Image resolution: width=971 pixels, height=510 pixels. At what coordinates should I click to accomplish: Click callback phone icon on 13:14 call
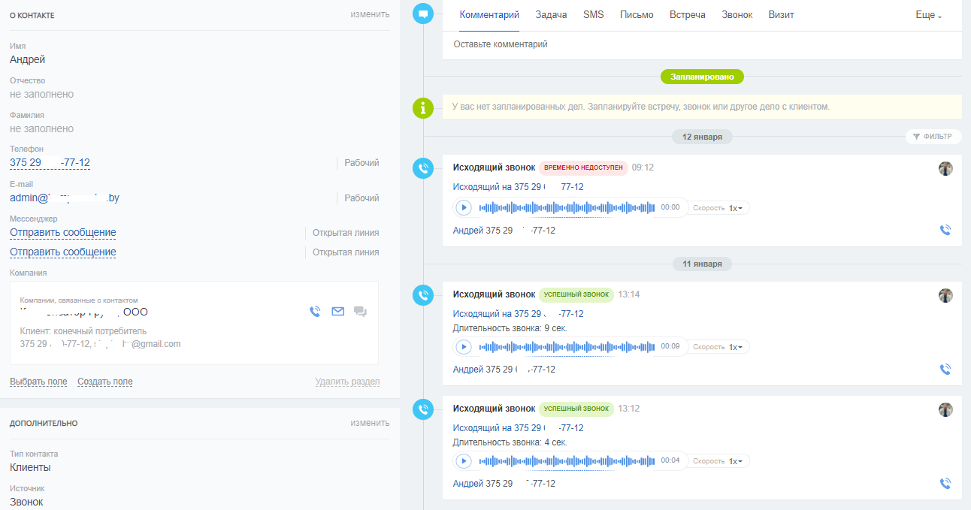tap(945, 369)
